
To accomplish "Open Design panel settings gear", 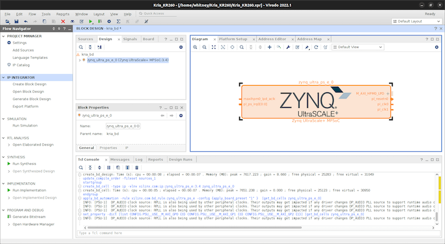I will (181, 47).
